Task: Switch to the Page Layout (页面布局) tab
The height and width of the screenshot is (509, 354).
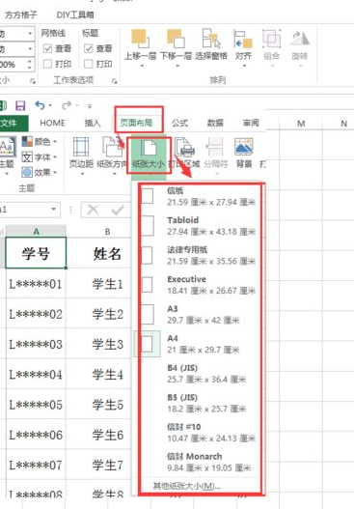Action: (136, 123)
